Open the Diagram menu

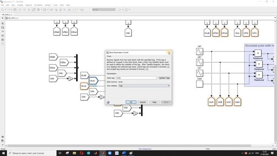(29, 5)
